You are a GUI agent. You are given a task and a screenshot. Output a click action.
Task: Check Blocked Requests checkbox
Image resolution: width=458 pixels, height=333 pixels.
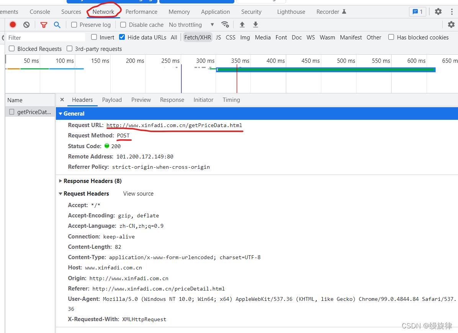[12, 49]
